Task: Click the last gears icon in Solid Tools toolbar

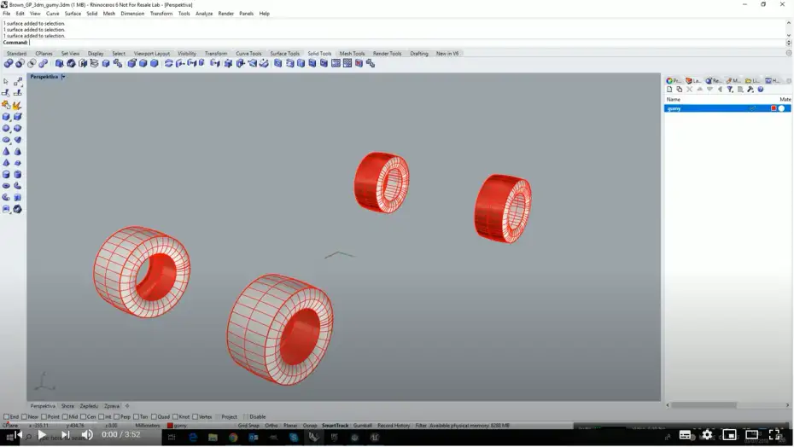Action: [371, 63]
